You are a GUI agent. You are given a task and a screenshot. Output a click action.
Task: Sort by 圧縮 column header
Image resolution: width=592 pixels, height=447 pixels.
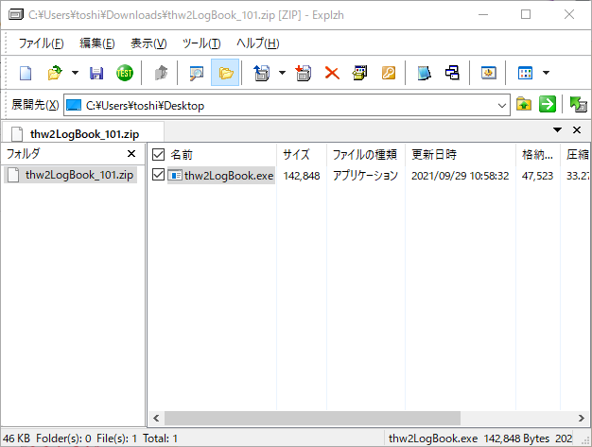(576, 155)
